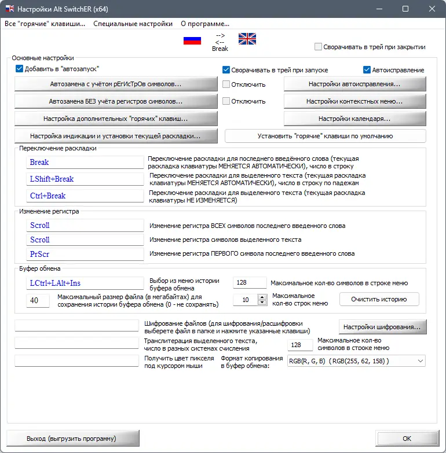Image resolution: width=446 pixels, height=453 pixels.
Task: Disable the 'Автоисправление' checkbox
Action: [367, 69]
